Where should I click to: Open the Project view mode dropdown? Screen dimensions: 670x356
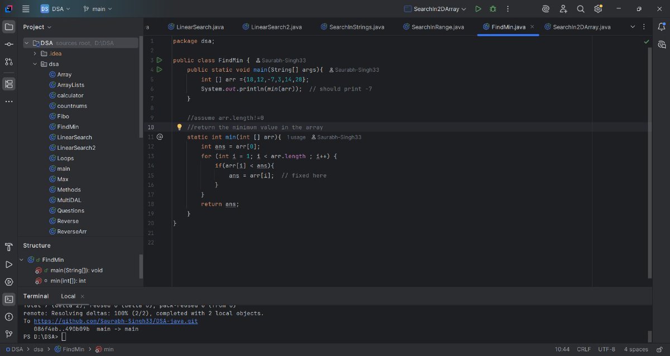[x=37, y=27]
